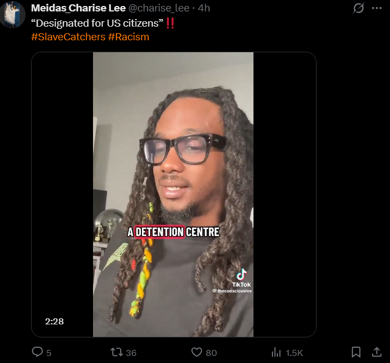Viewport: 390px width, 363px height.
Task: Open the three-dot more options menu
Action: [376, 8]
